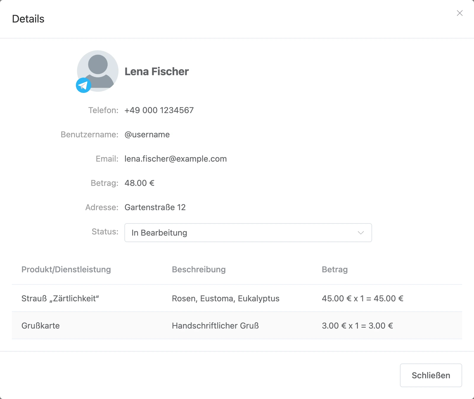Click the @username value
474x399 pixels.
(x=147, y=135)
